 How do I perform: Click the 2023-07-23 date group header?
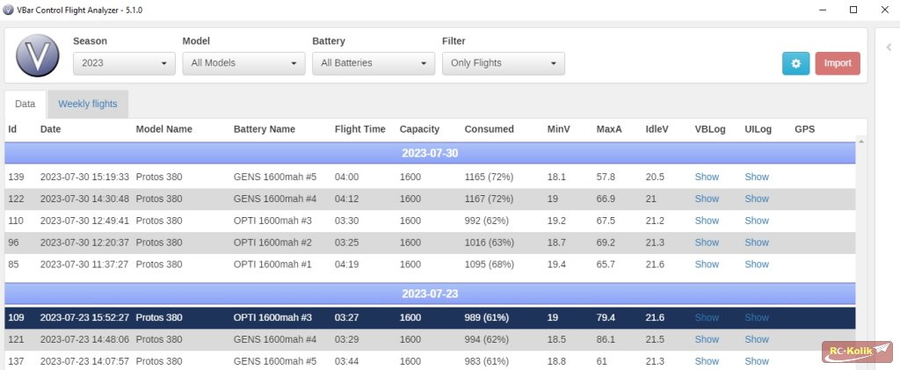[430, 294]
